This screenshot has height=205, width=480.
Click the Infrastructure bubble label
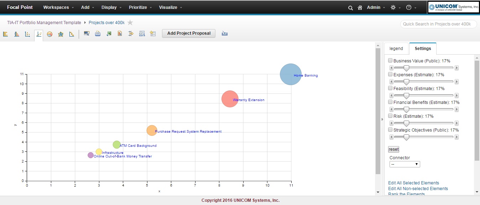coord(113,153)
